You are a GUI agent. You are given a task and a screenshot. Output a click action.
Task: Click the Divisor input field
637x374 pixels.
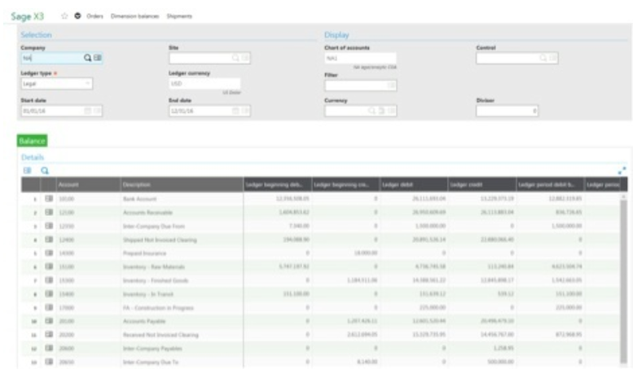pos(507,111)
